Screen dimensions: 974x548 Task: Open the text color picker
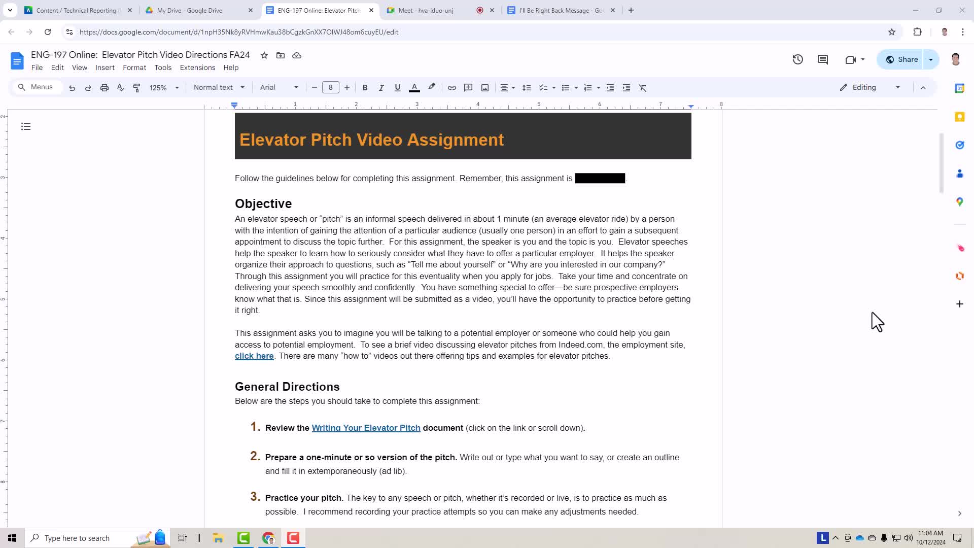[x=414, y=88]
